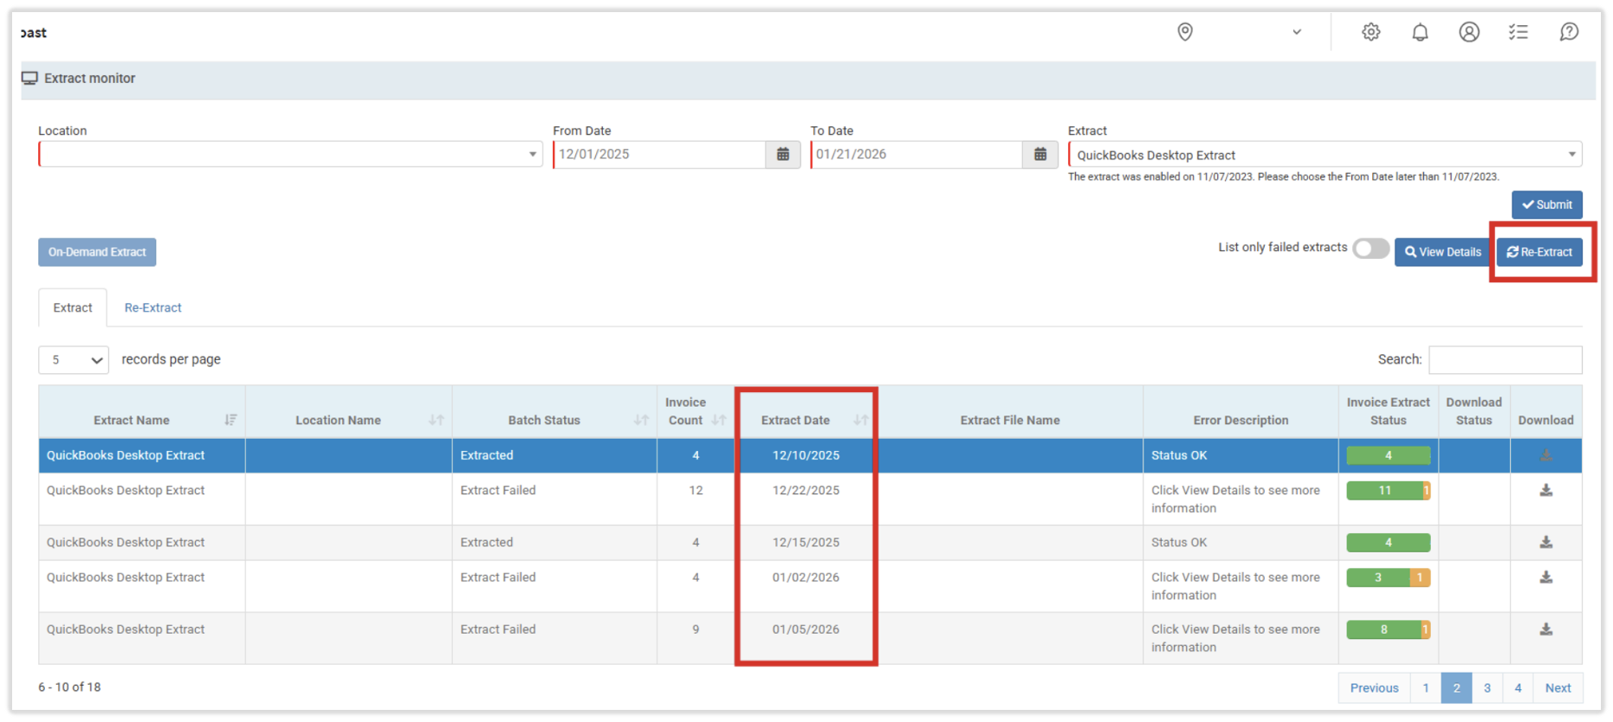Open the To Date calendar picker

pos(1040,154)
